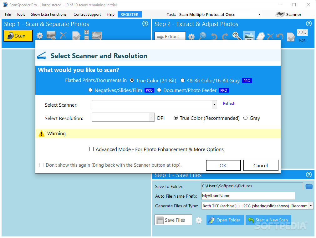Click the Warning bar in the dialog
Image resolution: width=316 pixels, height=238 pixels.
(x=158, y=134)
